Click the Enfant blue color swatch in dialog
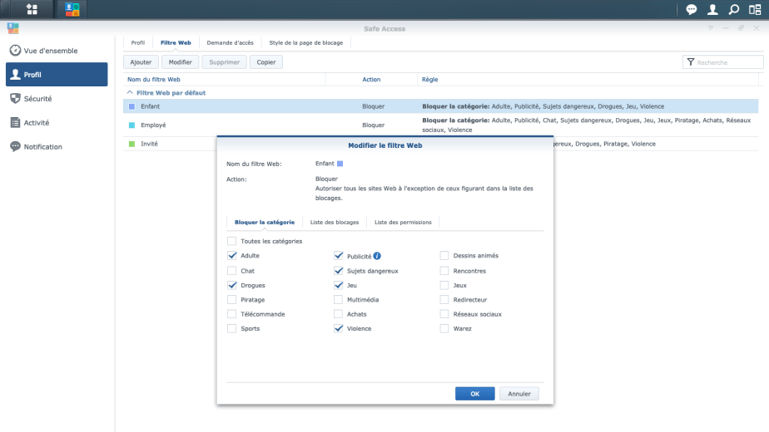Image resolution: width=769 pixels, height=432 pixels. (x=340, y=164)
